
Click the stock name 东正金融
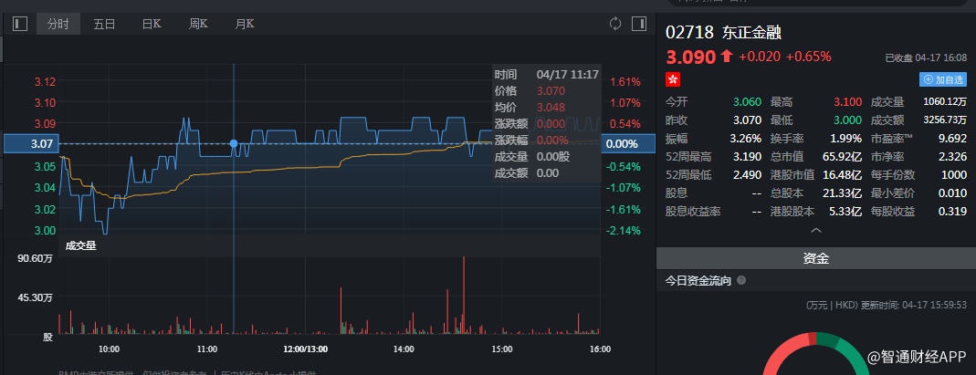[753, 32]
